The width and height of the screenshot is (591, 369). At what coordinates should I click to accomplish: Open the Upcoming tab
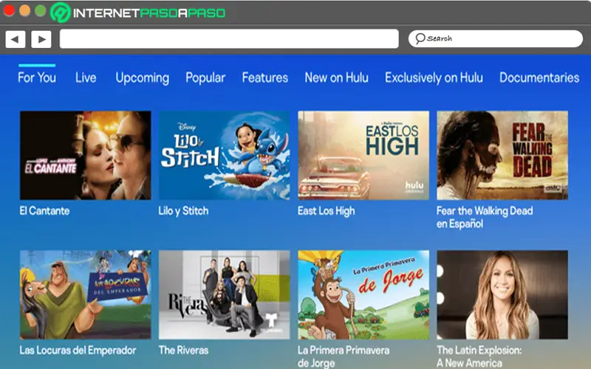pos(143,78)
